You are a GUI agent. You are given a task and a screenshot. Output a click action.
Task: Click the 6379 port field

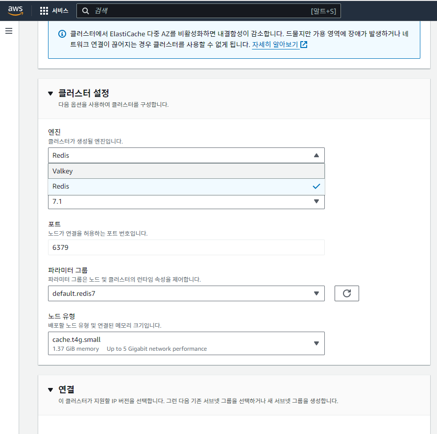186,247
